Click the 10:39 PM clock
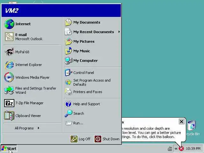 pyautogui.click(x=193, y=149)
